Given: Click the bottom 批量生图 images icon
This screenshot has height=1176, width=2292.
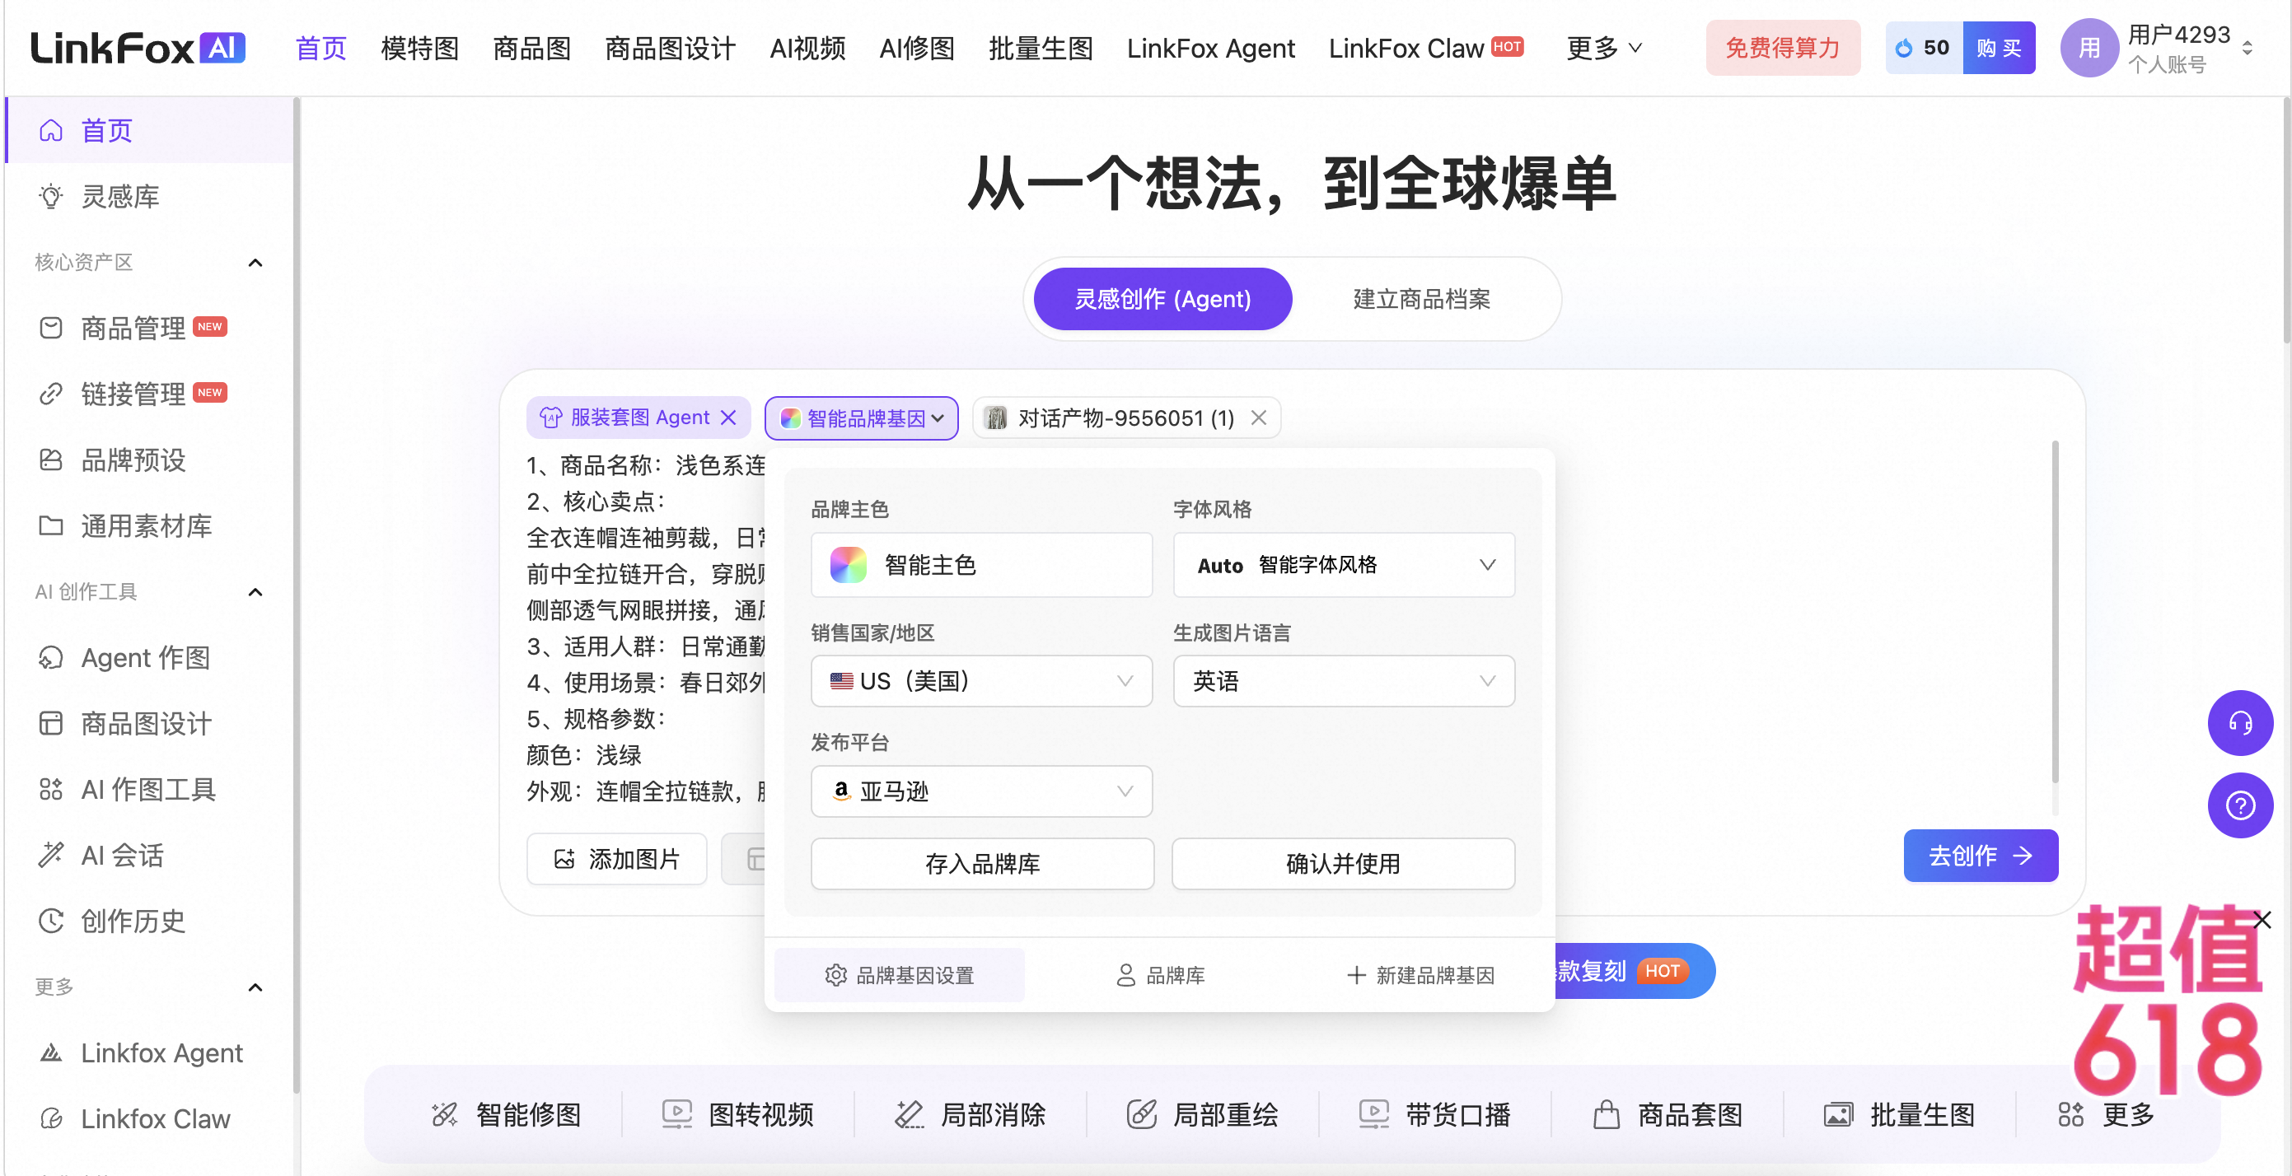Looking at the screenshot, I should click(1838, 1114).
